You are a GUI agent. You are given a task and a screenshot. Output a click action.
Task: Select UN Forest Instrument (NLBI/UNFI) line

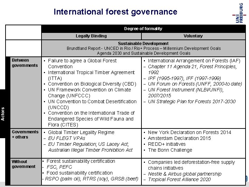[186, 93]
